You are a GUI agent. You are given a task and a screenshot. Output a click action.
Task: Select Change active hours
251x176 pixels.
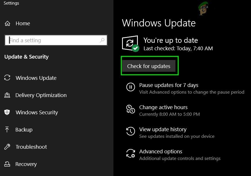(x=163, y=107)
